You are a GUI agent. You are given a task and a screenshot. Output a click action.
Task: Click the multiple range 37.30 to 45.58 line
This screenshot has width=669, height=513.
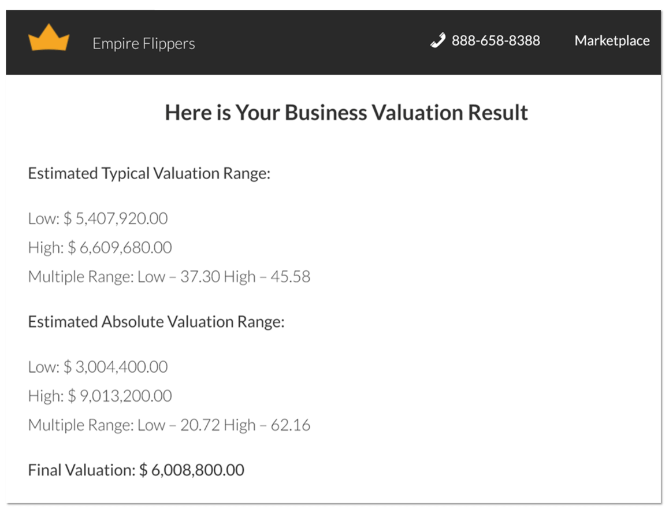tap(169, 276)
